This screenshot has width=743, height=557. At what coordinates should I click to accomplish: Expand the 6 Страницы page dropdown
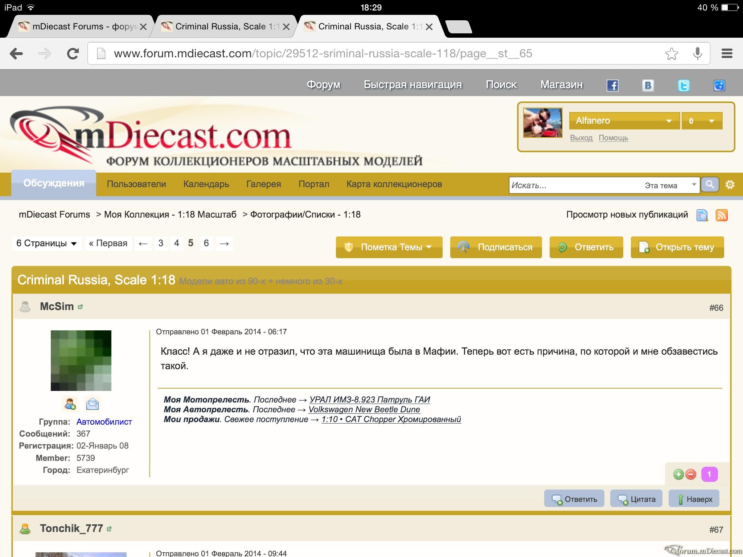tap(47, 243)
